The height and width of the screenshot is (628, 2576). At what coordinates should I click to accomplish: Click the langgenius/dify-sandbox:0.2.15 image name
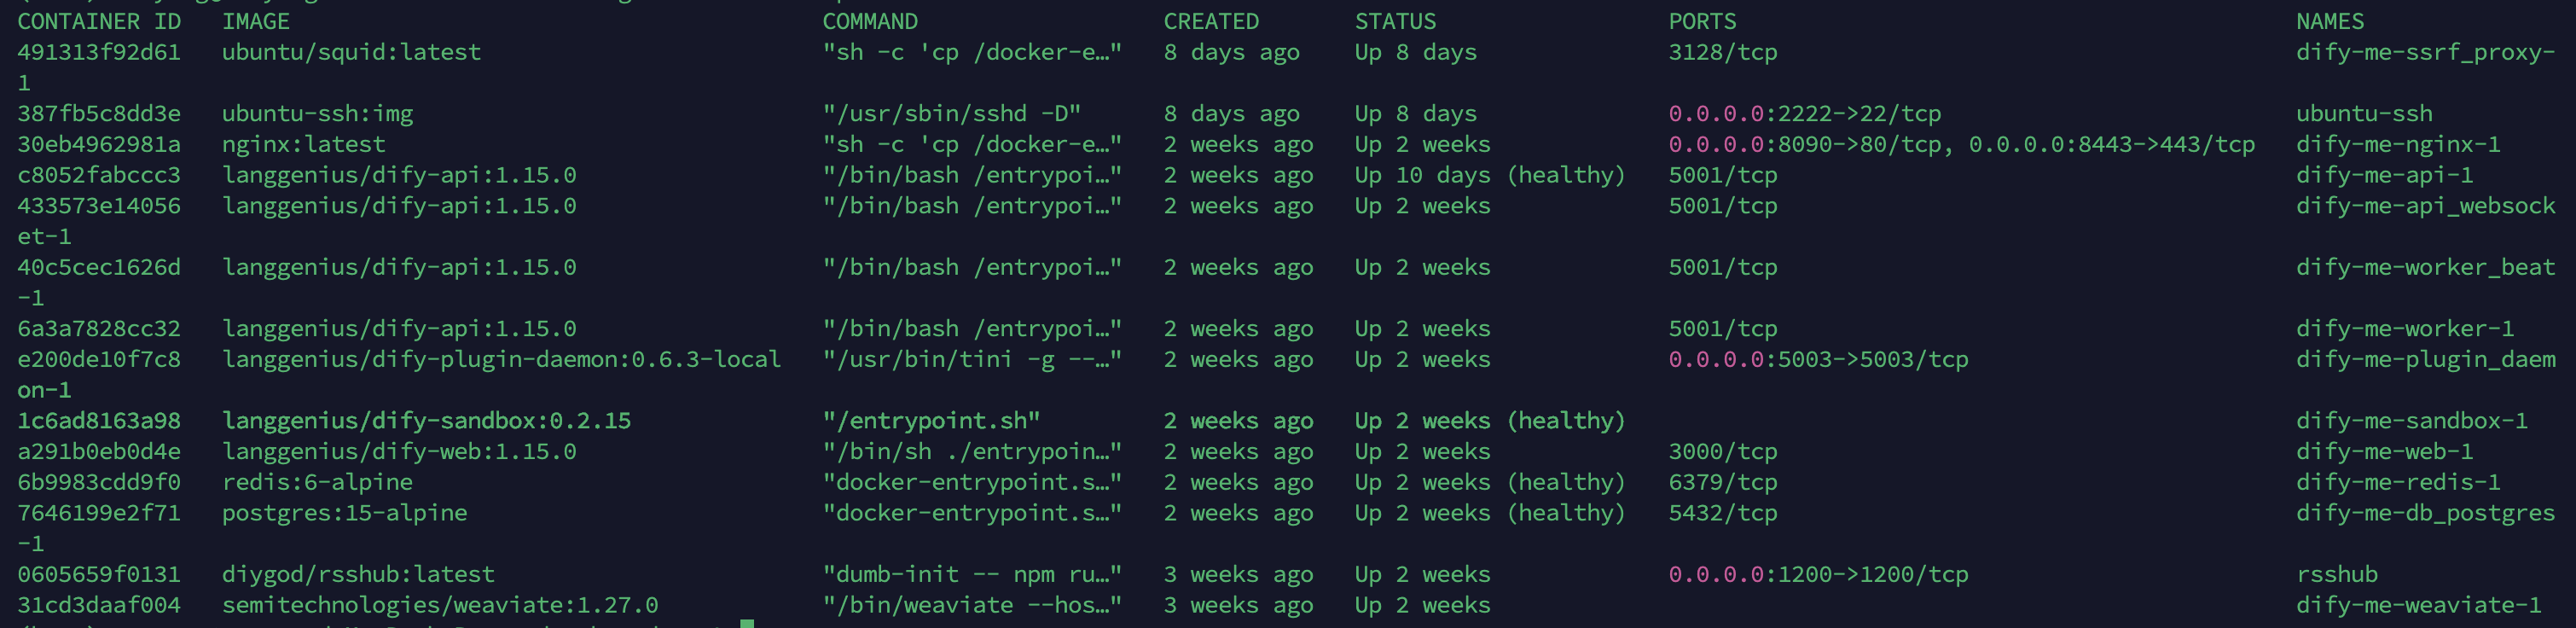[426, 420]
